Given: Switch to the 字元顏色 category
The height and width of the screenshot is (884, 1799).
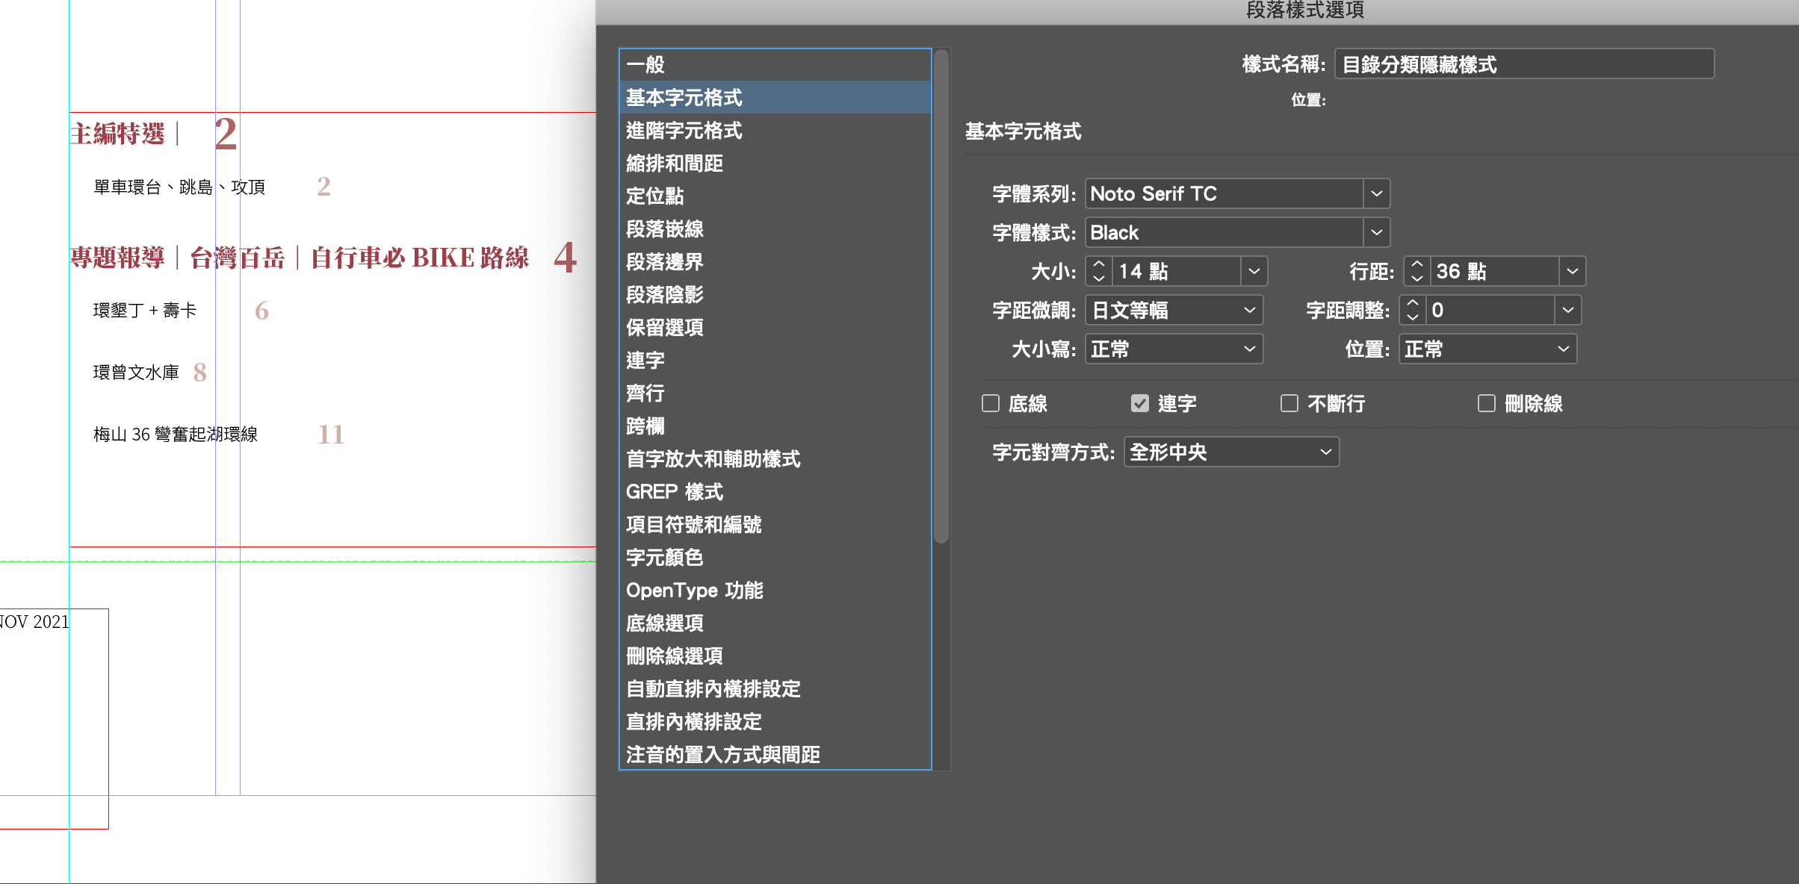Looking at the screenshot, I should pyautogui.click(x=664, y=558).
